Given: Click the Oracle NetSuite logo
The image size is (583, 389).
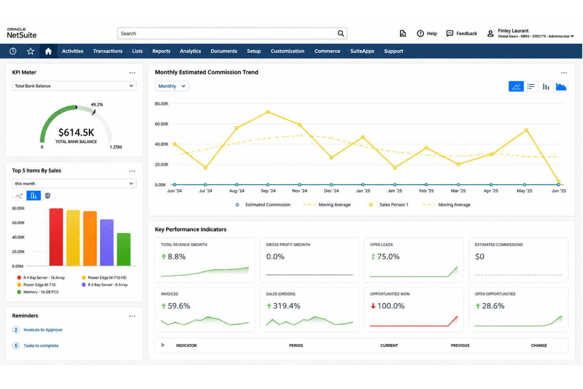Looking at the screenshot, I should click(x=22, y=33).
